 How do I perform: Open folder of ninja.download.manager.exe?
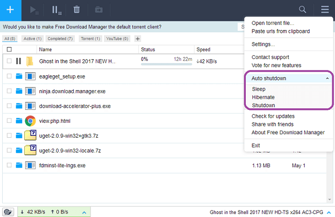[19, 91]
